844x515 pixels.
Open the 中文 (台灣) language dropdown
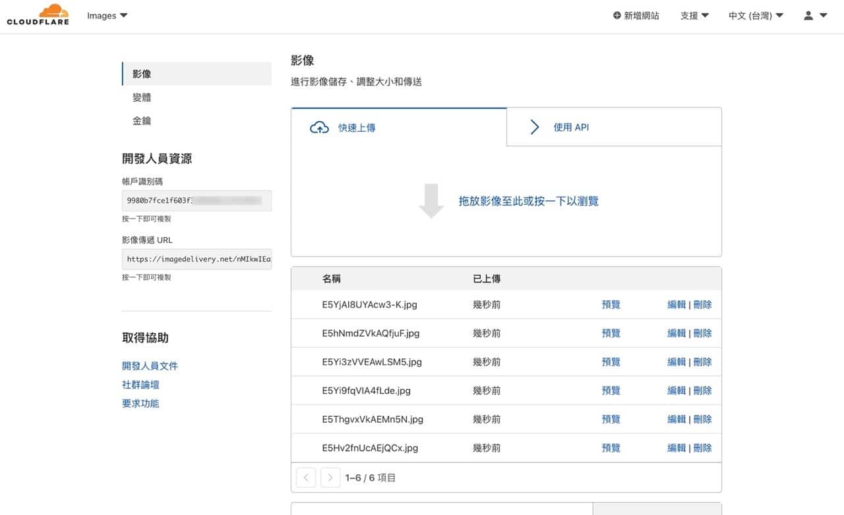(x=756, y=16)
